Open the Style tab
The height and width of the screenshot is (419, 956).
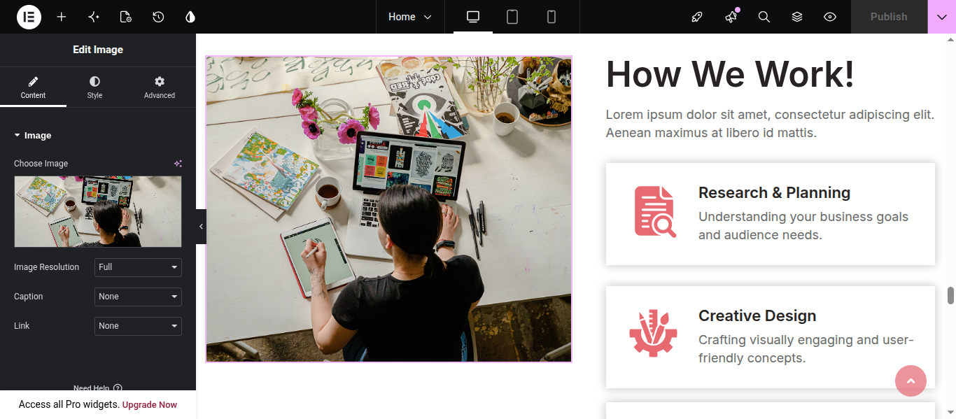(x=94, y=87)
